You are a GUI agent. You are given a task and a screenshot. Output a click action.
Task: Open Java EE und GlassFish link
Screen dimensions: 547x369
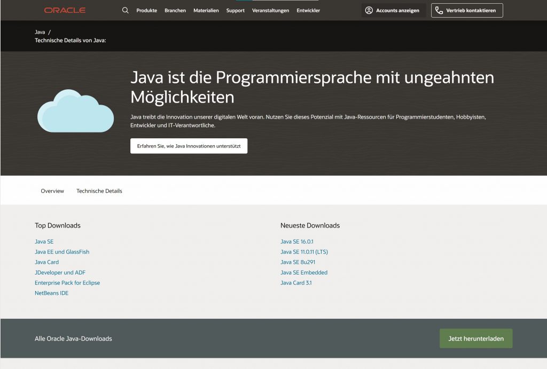(62, 252)
